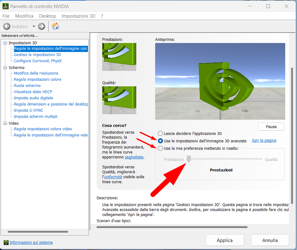Screen dimensions: 297x250
Task: Open Modifica della risoluzione
Action: 36,73
